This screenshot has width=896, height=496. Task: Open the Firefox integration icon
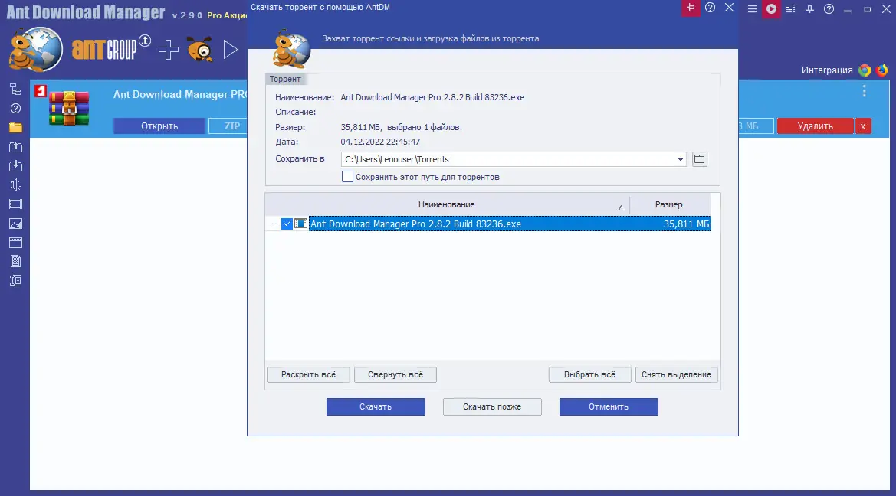(882, 69)
